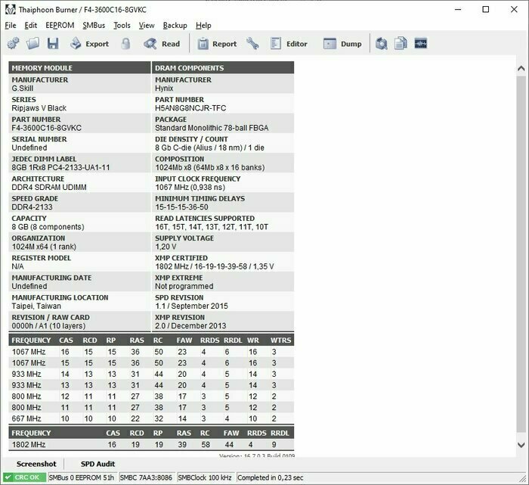Click the Ripjaws V Black series value

39,108
